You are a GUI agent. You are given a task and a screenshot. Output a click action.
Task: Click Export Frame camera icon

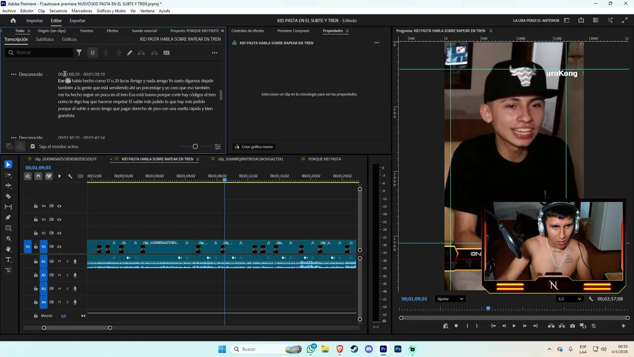tap(573, 326)
